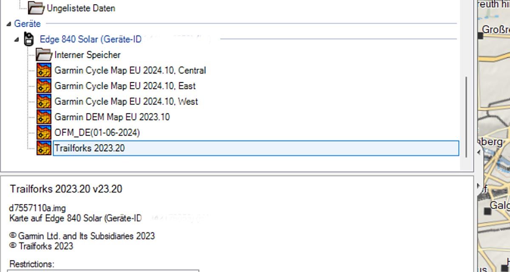Click the Galg place label on the map
510x272 pixels.
pos(499,206)
